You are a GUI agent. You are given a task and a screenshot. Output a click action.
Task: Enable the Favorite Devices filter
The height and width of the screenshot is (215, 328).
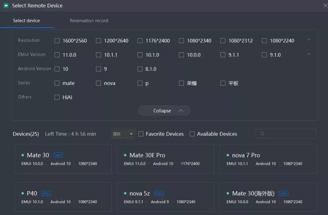click(141, 134)
